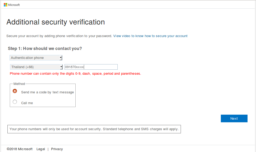Open the video link about securing your account

click(x=150, y=36)
